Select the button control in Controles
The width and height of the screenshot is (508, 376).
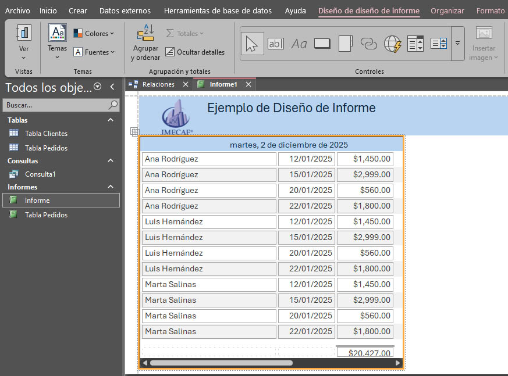322,44
